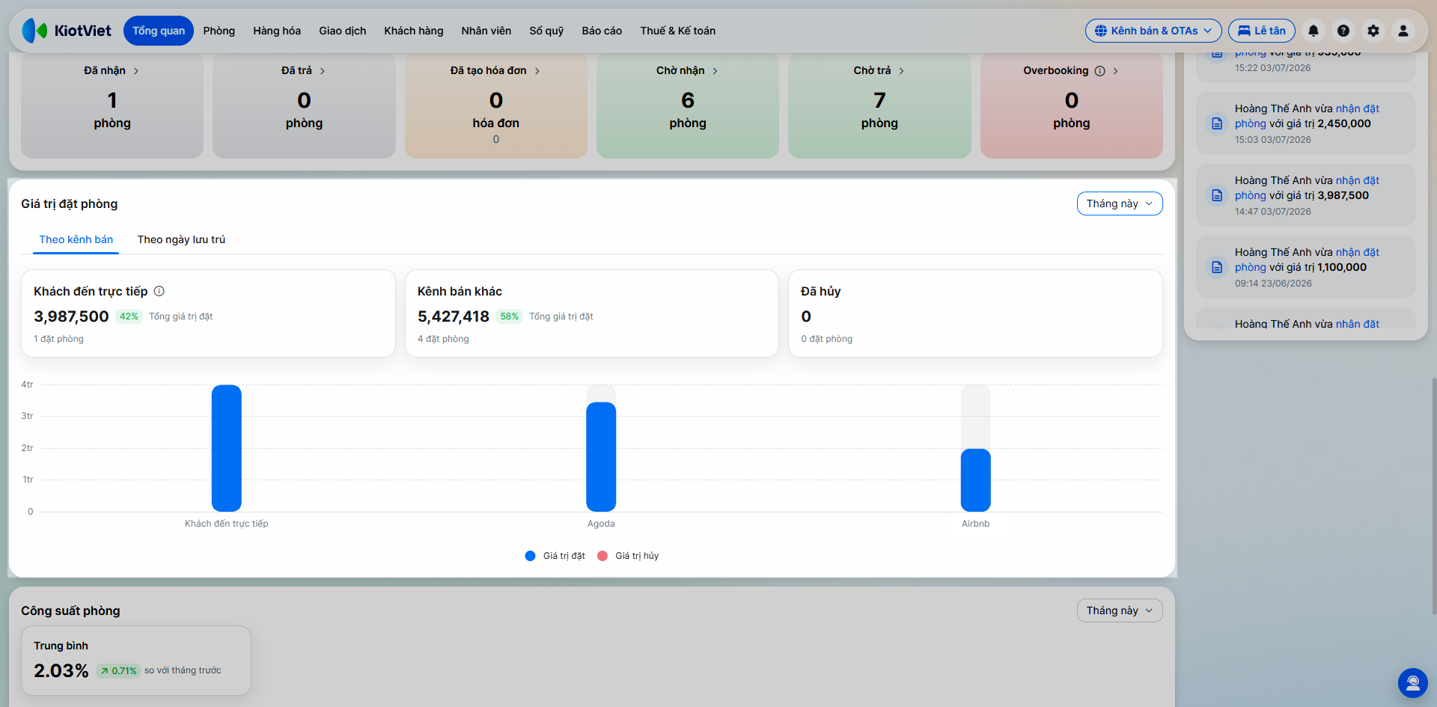Open the Báo cáo menu
Screen dimensions: 1437x707
pos(602,31)
